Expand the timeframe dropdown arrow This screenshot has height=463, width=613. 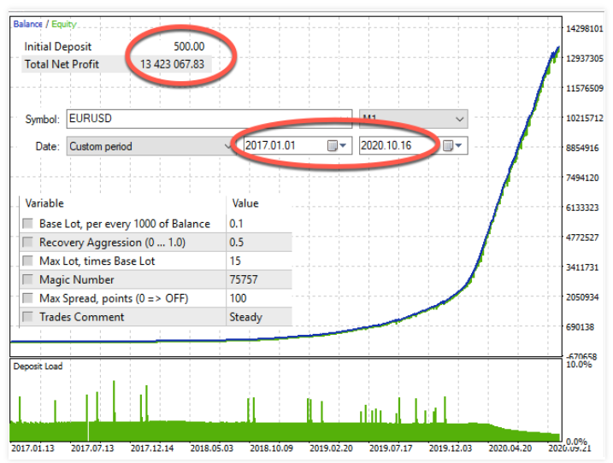[x=460, y=119]
